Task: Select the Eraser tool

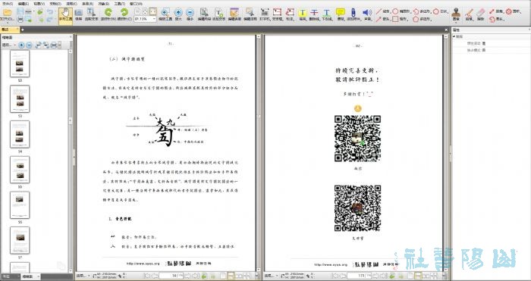Action: 480,15
